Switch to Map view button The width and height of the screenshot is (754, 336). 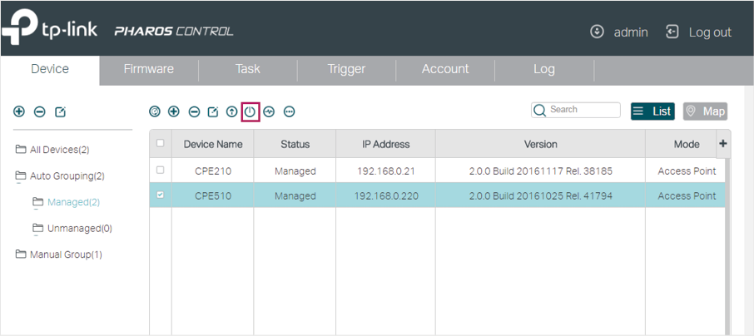click(705, 111)
